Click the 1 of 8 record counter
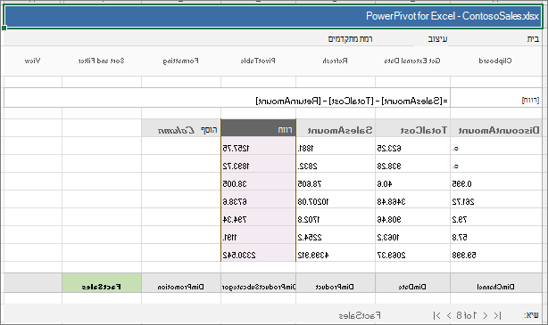Screen dimensions: 548x325 (466, 315)
